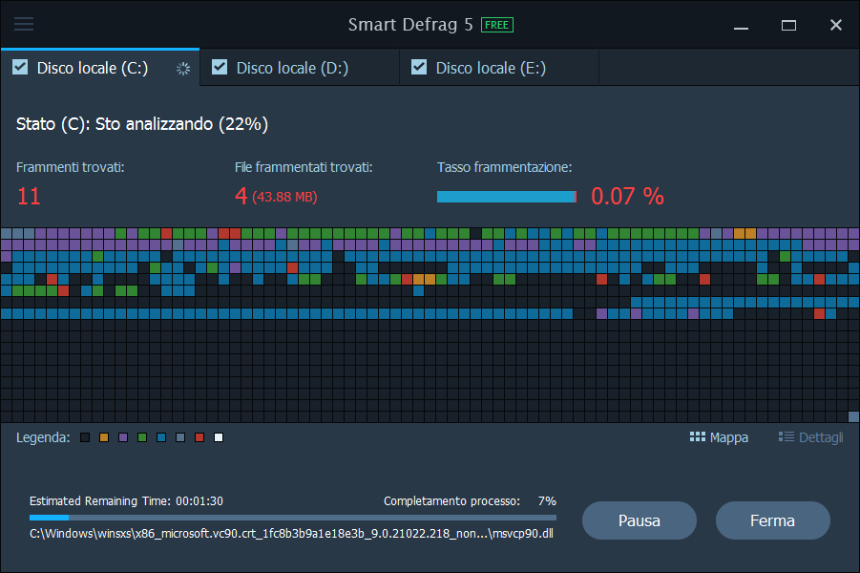860x573 pixels.
Task: Click the orange legend color square
Action: tap(104, 437)
